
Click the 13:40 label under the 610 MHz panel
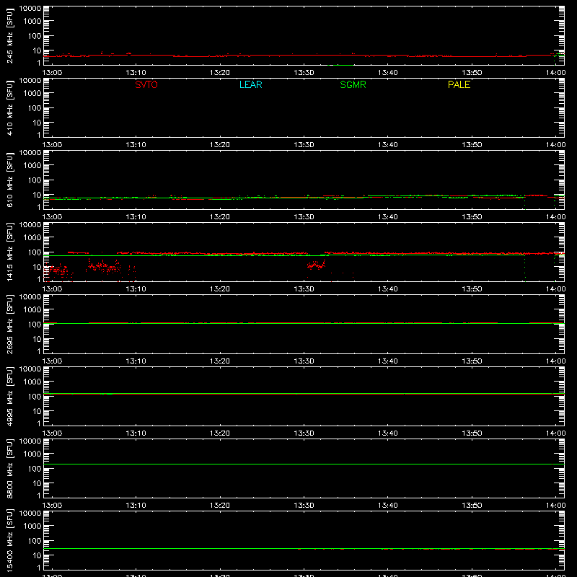click(388, 217)
